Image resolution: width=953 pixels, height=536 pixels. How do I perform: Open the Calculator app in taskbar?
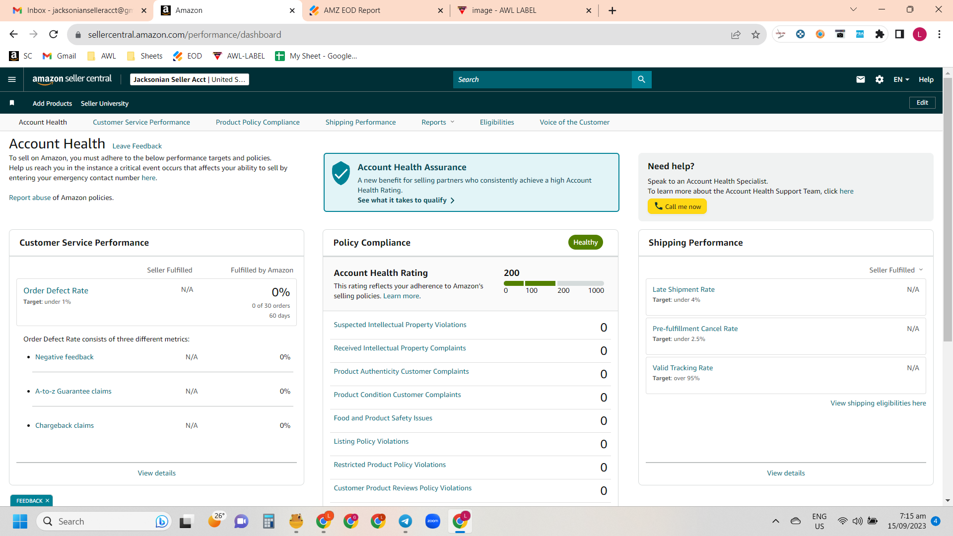(269, 521)
